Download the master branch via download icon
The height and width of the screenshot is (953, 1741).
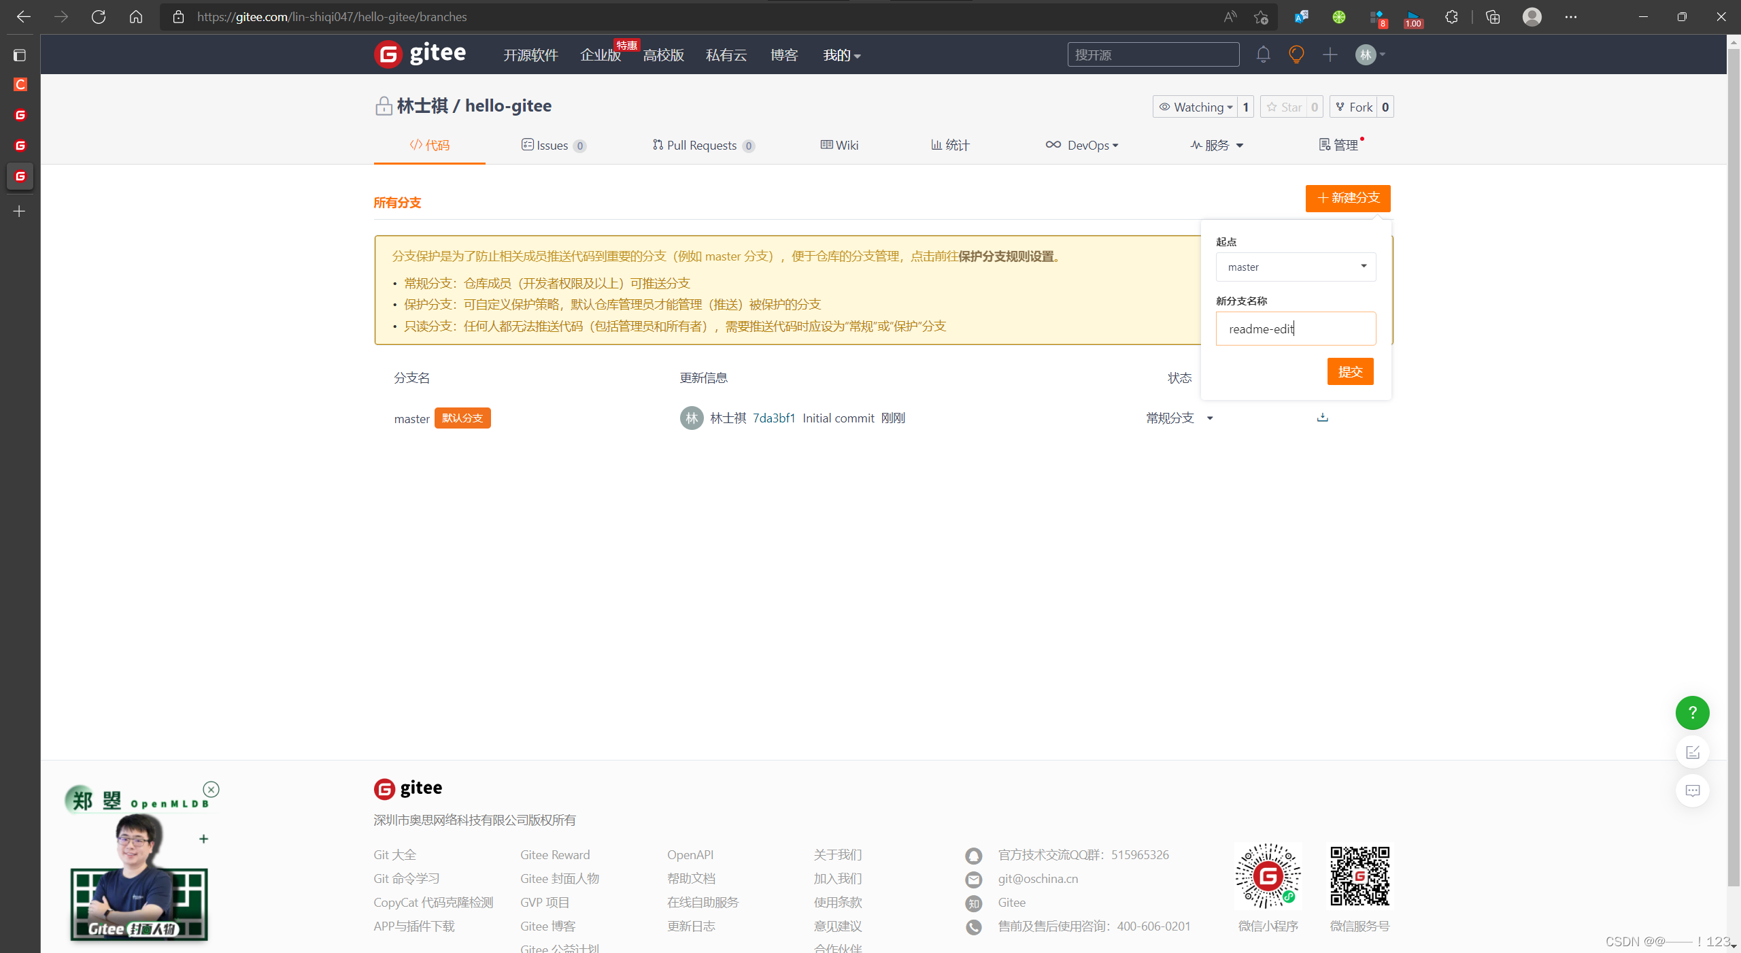1322,418
